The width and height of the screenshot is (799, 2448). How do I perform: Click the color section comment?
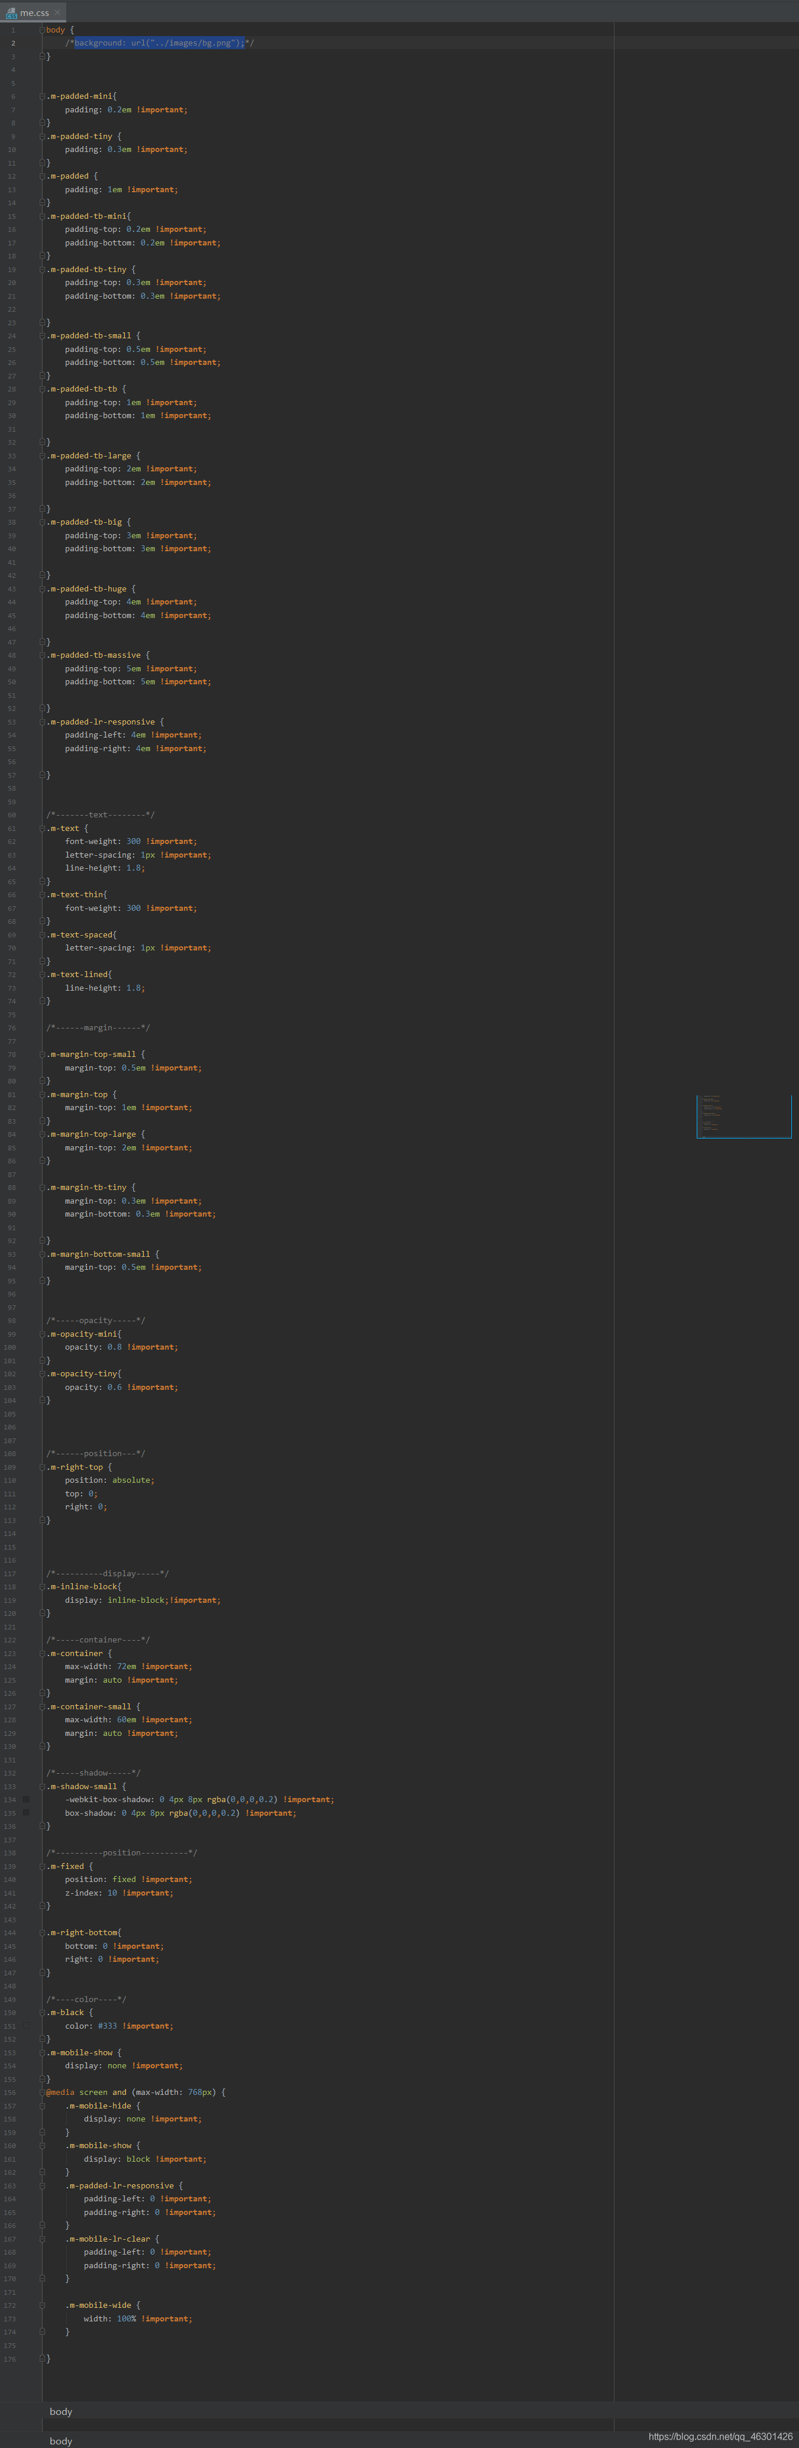click(86, 1999)
